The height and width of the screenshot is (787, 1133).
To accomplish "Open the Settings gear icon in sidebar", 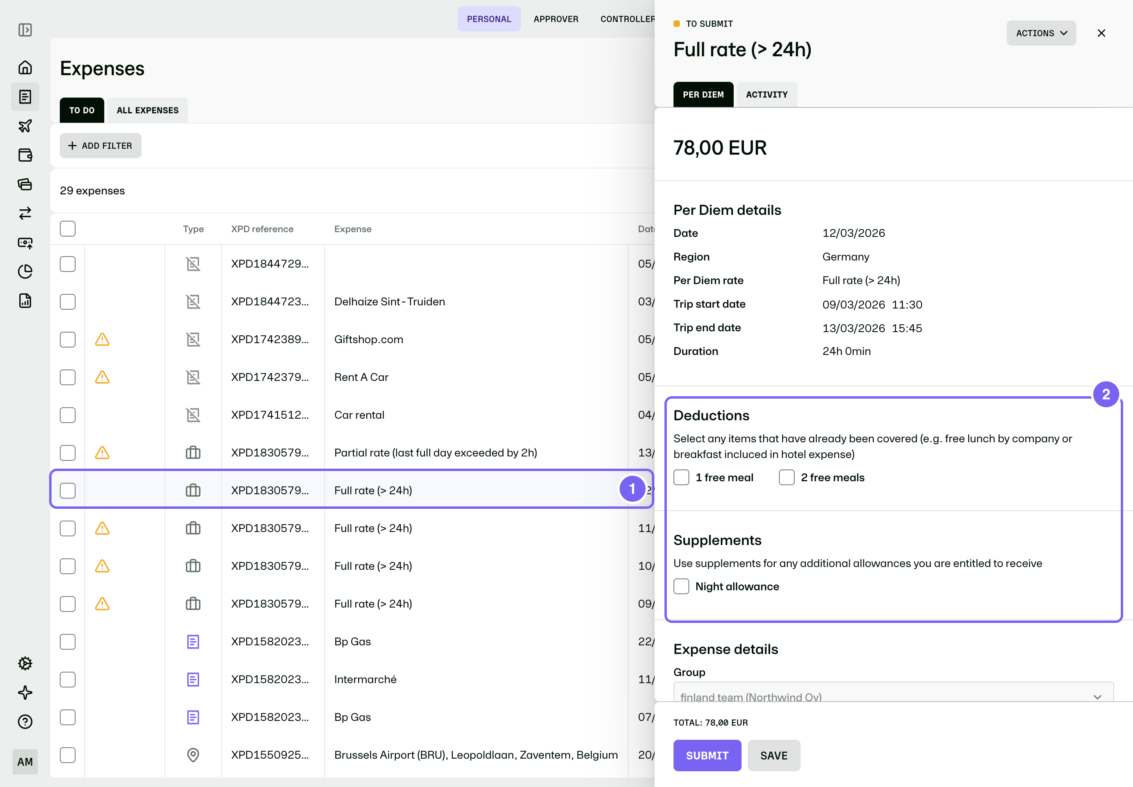I will pos(25,663).
